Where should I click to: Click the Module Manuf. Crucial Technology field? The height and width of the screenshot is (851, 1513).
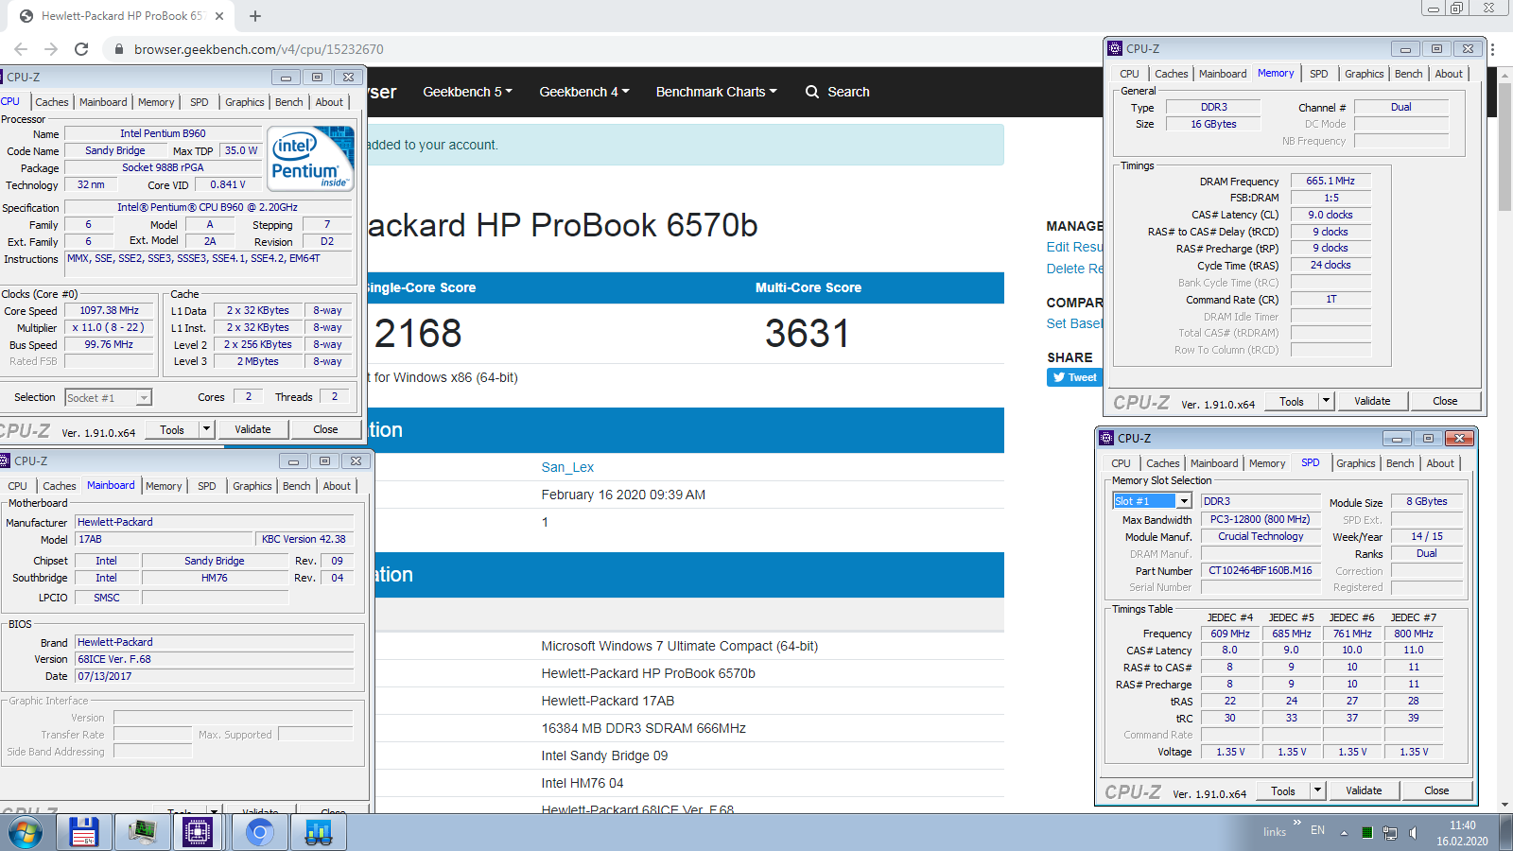pyautogui.click(x=1261, y=536)
